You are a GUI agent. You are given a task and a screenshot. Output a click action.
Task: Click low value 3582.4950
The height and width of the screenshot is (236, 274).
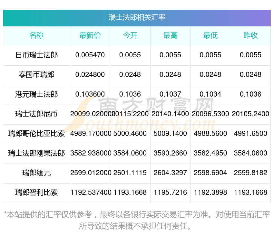pyautogui.click(x=210, y=153)
